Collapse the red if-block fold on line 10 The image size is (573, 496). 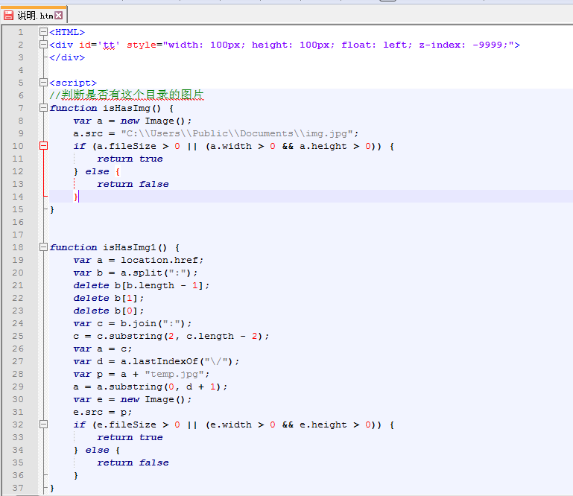tap(43, 146)
